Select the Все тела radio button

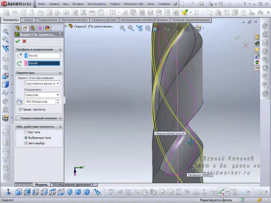26,132
